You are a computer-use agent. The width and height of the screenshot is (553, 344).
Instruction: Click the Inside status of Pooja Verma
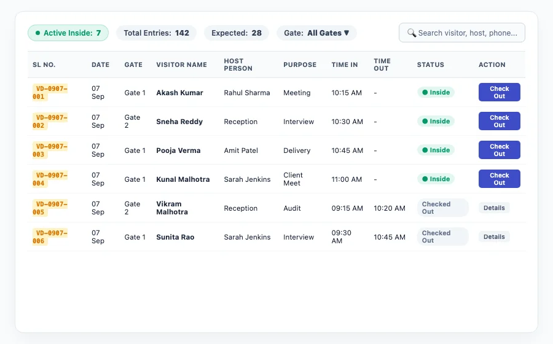436,150
